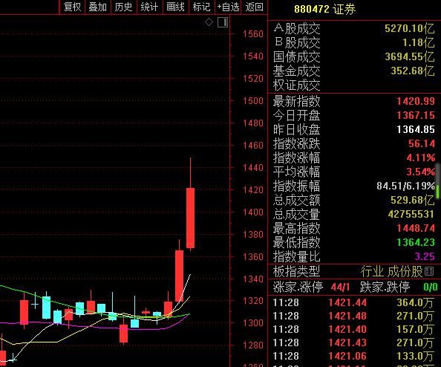Click the vertical scrollbar on data panel

pyautogui.click(x=438, y=181)
